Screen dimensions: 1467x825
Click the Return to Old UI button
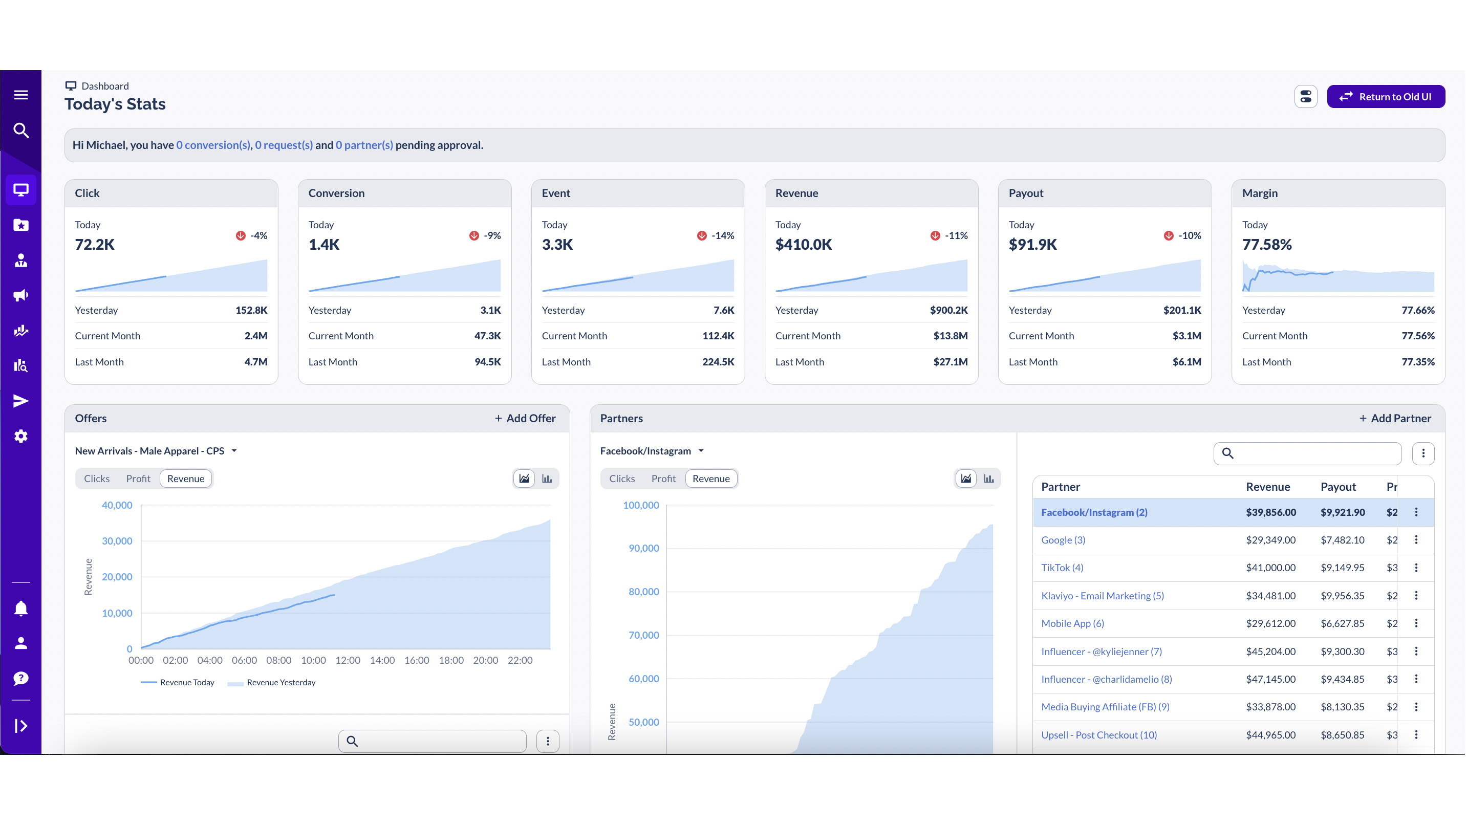pos(1386,96)
